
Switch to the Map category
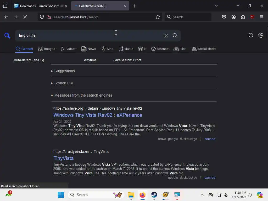click(108, 49)
